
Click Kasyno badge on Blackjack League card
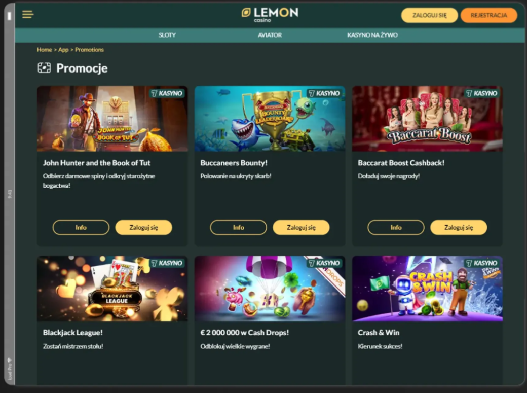click(x=167, y=263)
